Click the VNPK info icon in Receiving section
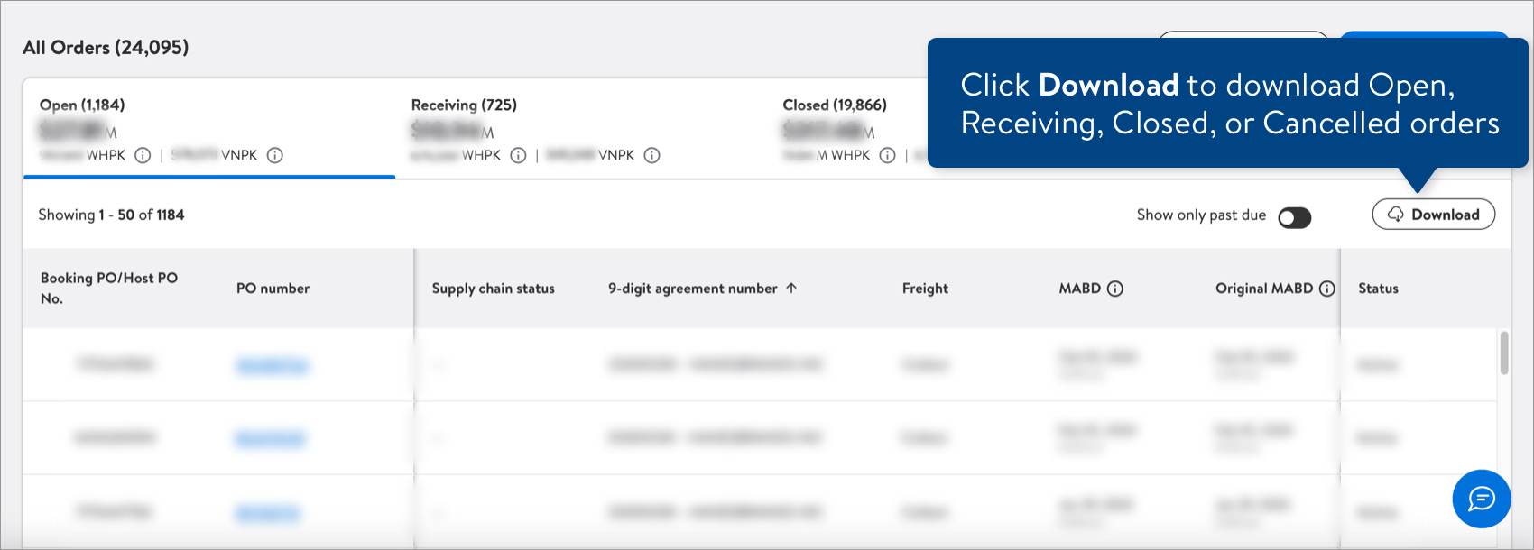Viewport: 1534px width, 550px height. [652, 154]
